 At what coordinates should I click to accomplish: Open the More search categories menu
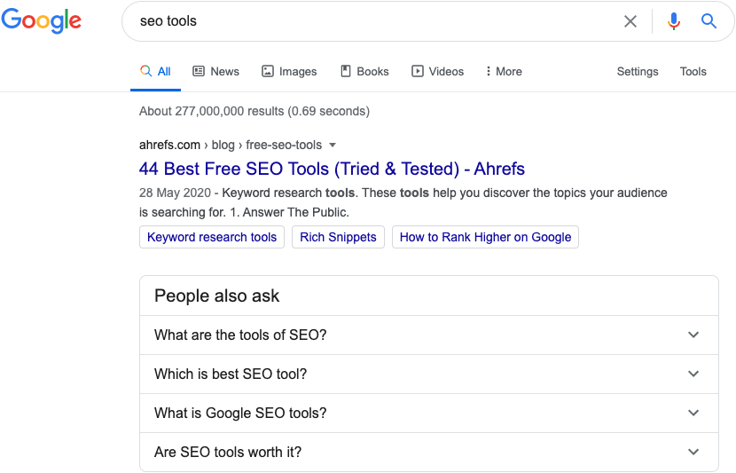tap(504, 71)
